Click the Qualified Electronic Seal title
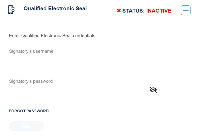199x137 pixels. tap(55, 8)
